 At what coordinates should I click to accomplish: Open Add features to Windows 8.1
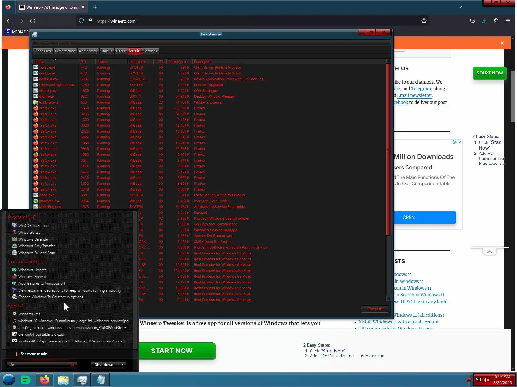[x=42, y=283]
